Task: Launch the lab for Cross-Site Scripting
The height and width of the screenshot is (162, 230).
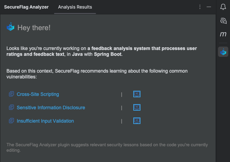Action: click(137, 94)
